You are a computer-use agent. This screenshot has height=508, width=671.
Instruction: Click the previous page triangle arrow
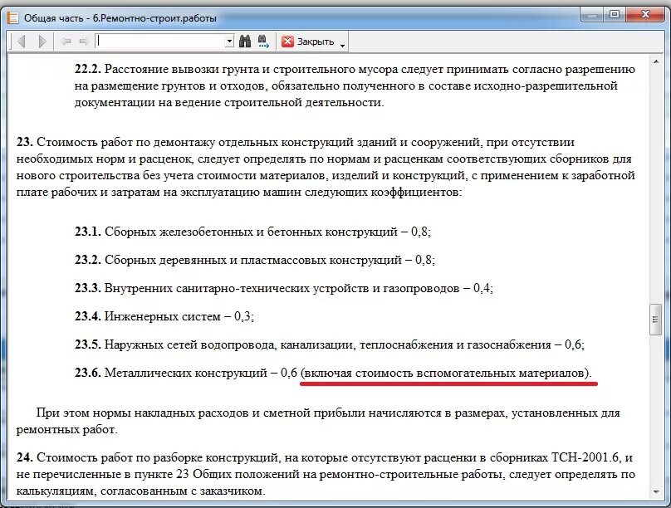coord(22,42)
